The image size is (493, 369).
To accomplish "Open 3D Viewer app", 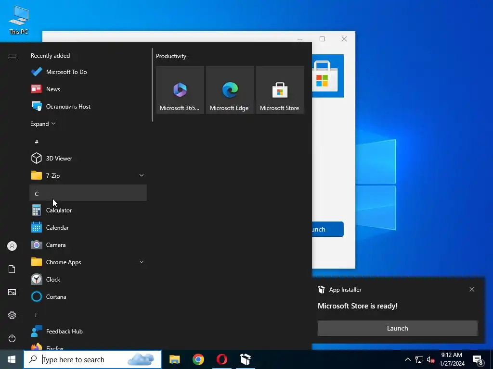I will [88, 159].
